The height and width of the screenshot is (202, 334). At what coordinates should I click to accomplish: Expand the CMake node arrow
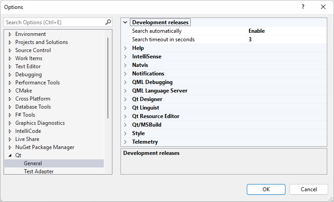(10, 91)
